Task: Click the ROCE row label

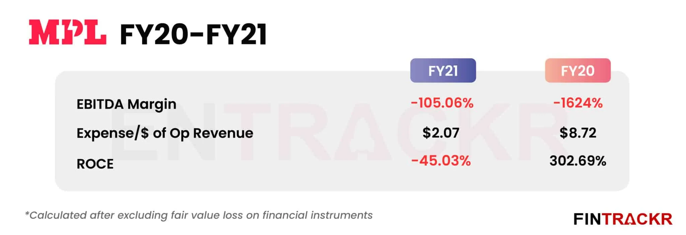Action: (95, 164)
